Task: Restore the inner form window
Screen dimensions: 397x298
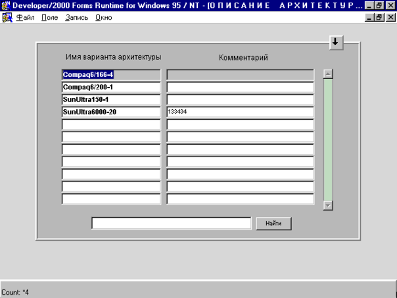Action: point(379,18)
